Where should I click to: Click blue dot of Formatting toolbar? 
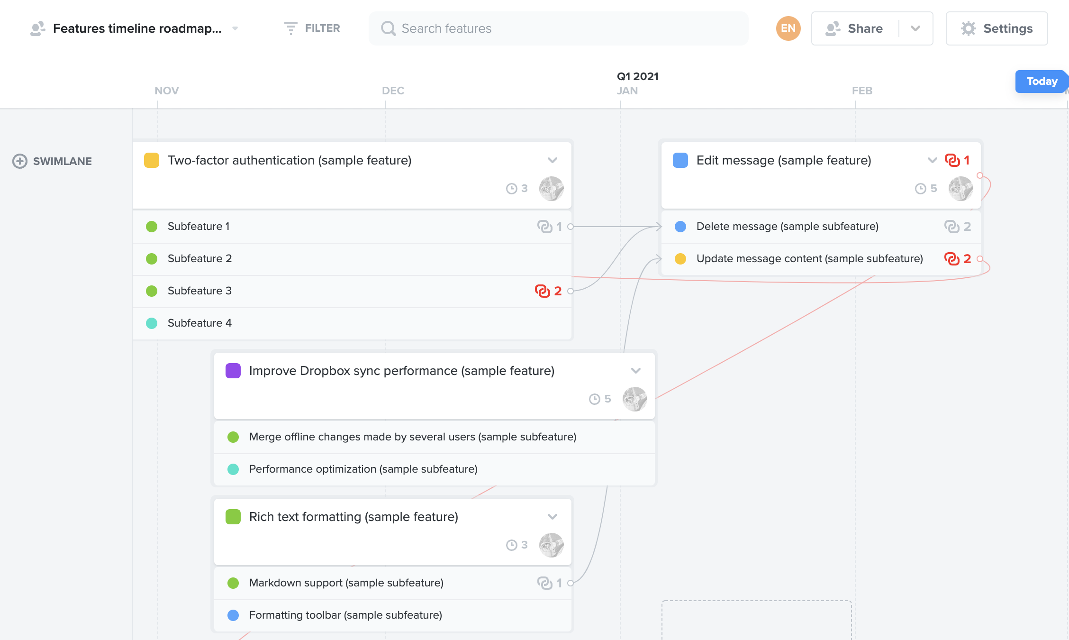[233, 615]
